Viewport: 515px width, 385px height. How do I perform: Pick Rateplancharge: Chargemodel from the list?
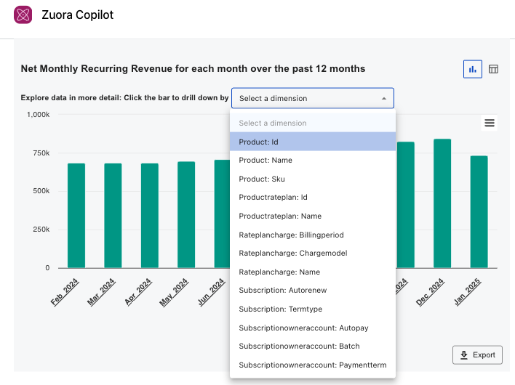313,253
